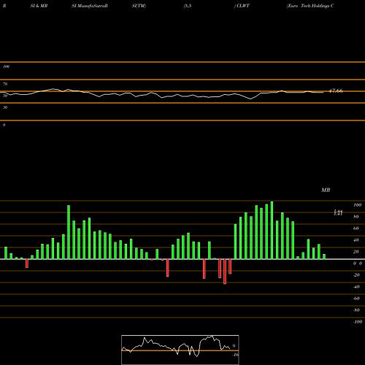This screenshot has width=365, height=365.
Task: Click the RSI 100 level axis label
Action: [x=6, y=66]
